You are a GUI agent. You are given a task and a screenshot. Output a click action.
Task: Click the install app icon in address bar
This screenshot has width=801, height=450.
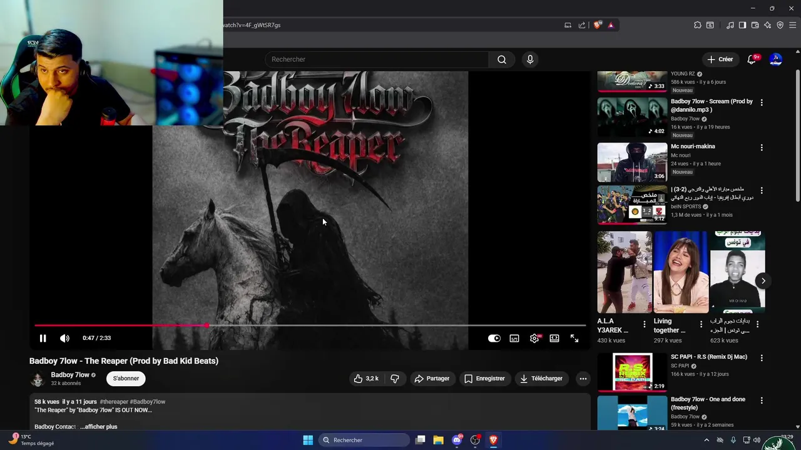(x=568, y=25)
